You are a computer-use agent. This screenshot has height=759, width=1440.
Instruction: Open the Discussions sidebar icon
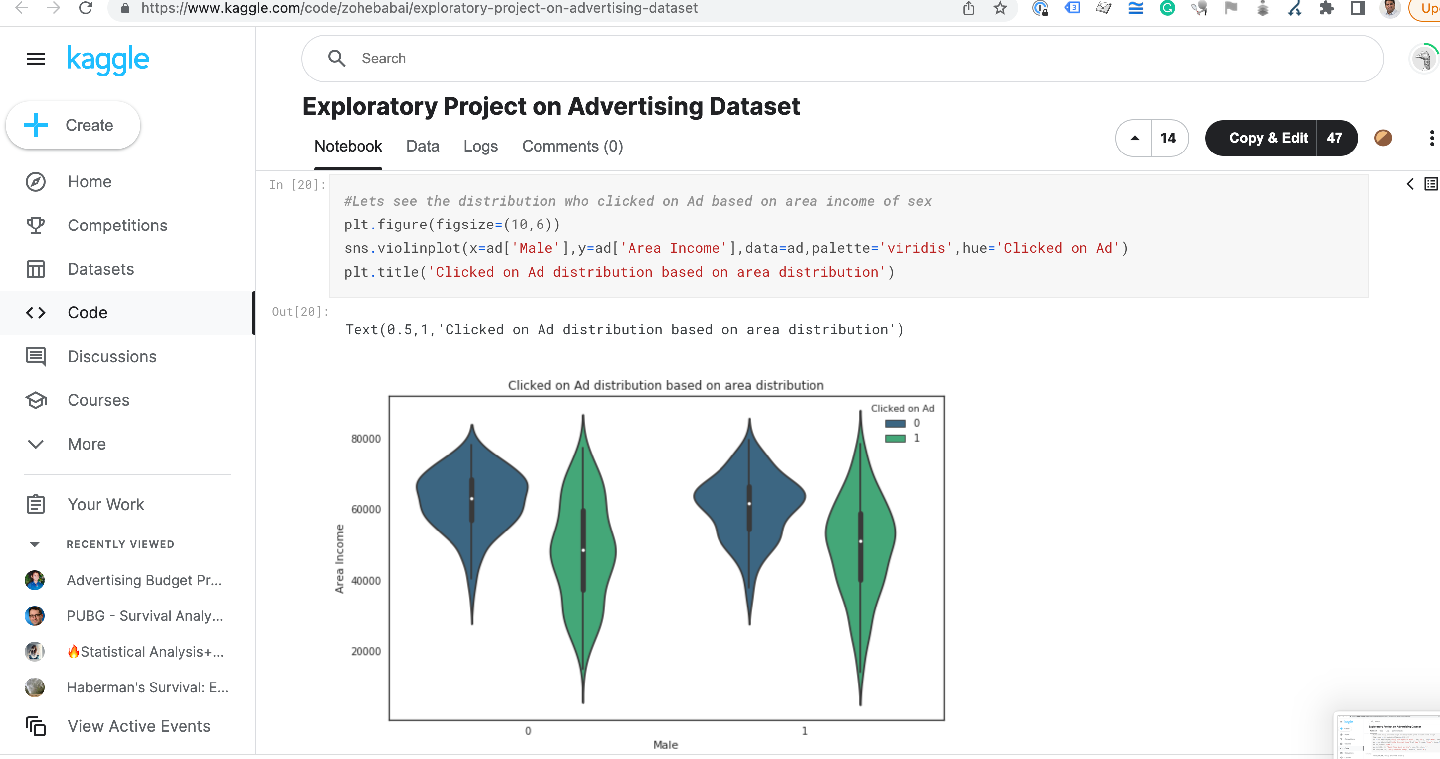(35, 356)
